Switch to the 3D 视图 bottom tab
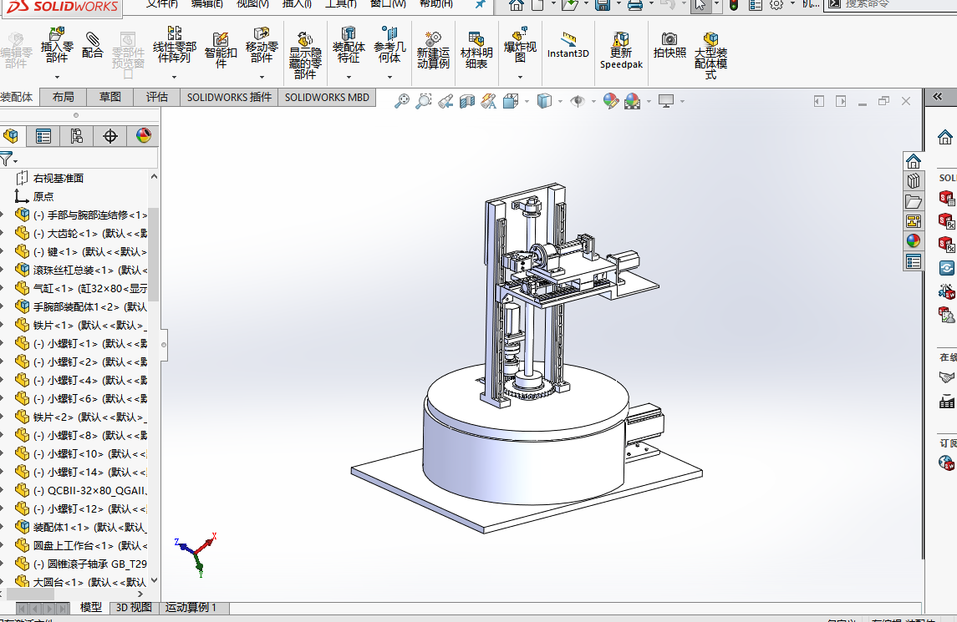This screenshot has width=957, height=622. [x=134, y=607]
